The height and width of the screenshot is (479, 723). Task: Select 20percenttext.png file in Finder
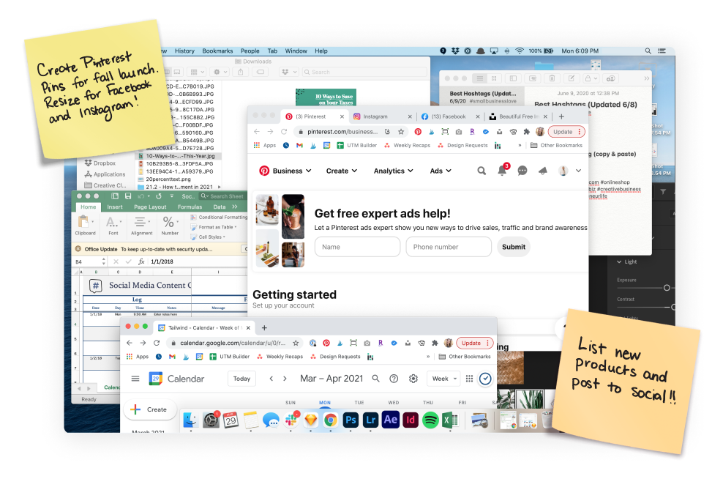(168, 179)
